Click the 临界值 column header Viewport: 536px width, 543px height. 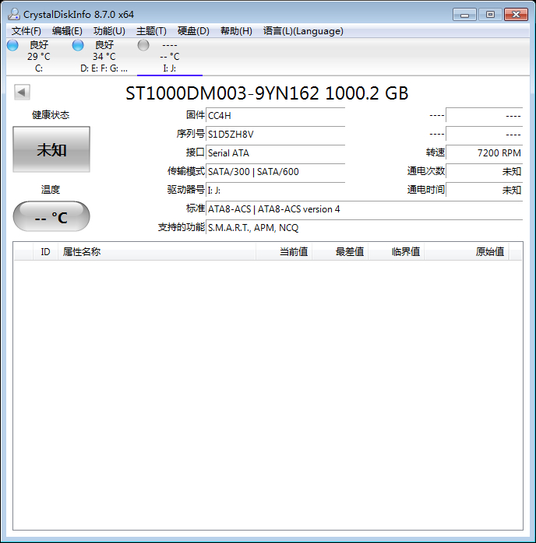click(x=397, y=252)
